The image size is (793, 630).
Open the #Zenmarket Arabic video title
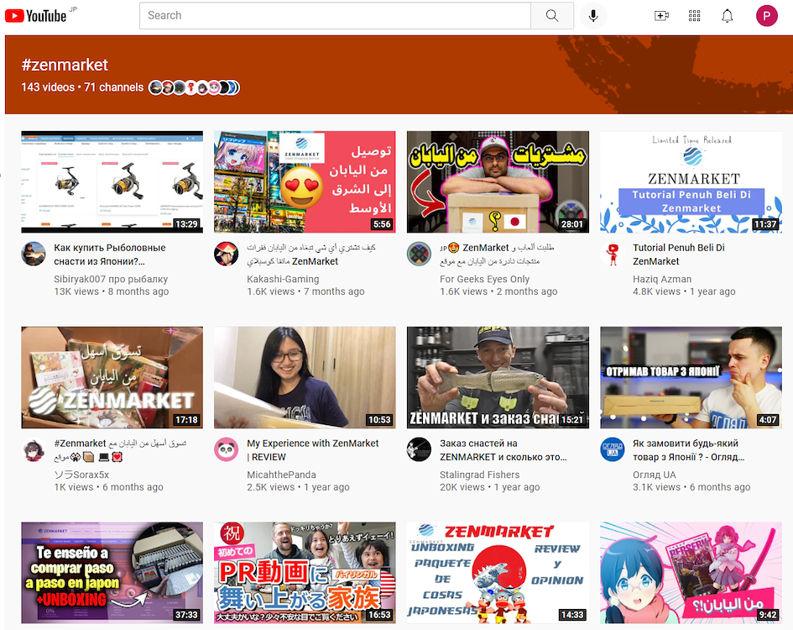coord(120,449)
